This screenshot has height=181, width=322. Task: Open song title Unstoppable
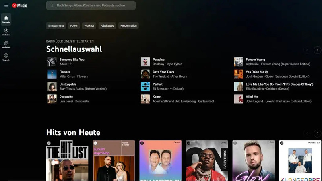(68, 84)
